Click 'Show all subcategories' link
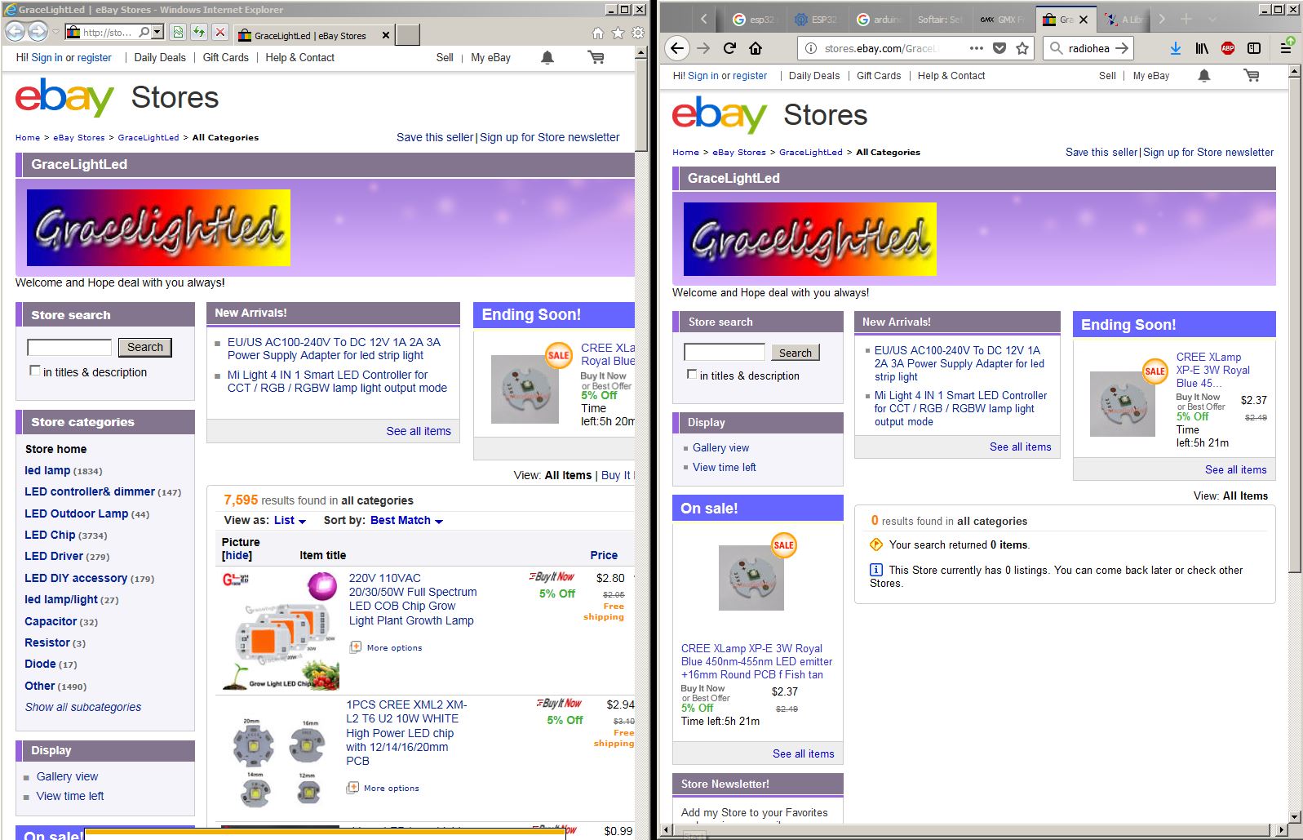This screenshot has height=840, width=1303. point(83,707)
